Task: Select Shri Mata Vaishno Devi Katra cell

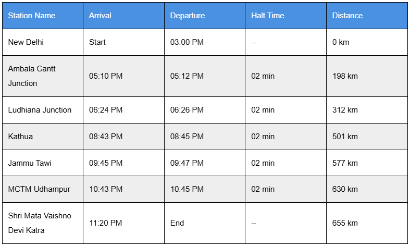Action: [40, 223]
